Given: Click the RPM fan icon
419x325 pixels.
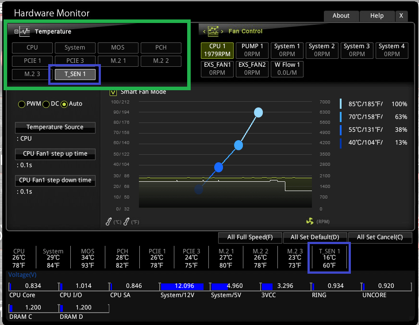Looking at the screenshot, I should tap(310, 221).
